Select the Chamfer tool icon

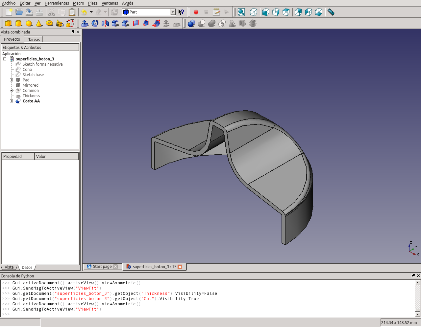click(x=126, y=23)
